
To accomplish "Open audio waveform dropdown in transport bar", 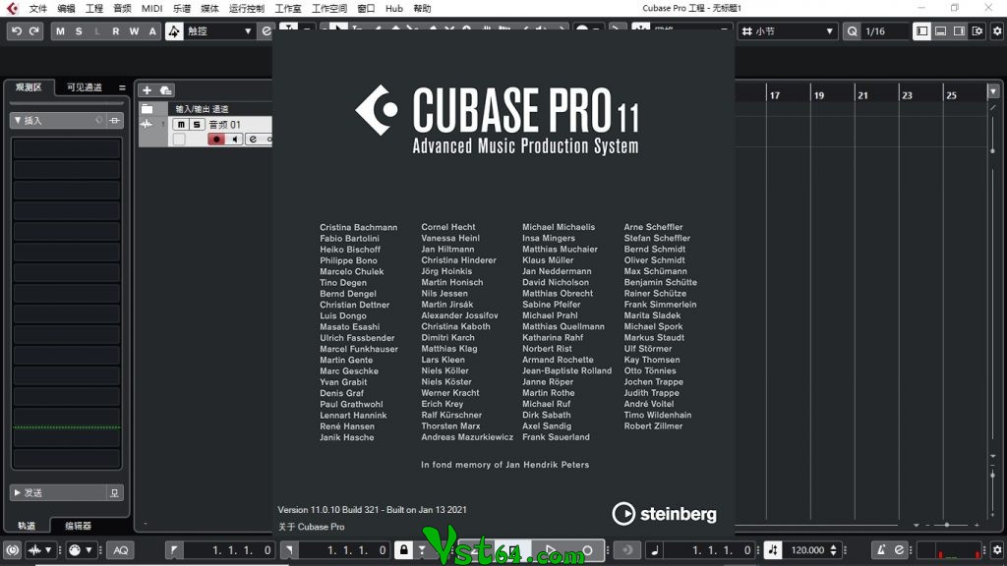I will [x=39, y=550].
